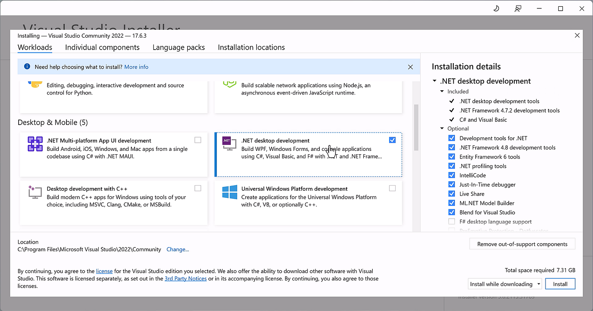Open the 3rd Party Notices link
593x311 pixels.
point(186,279)
